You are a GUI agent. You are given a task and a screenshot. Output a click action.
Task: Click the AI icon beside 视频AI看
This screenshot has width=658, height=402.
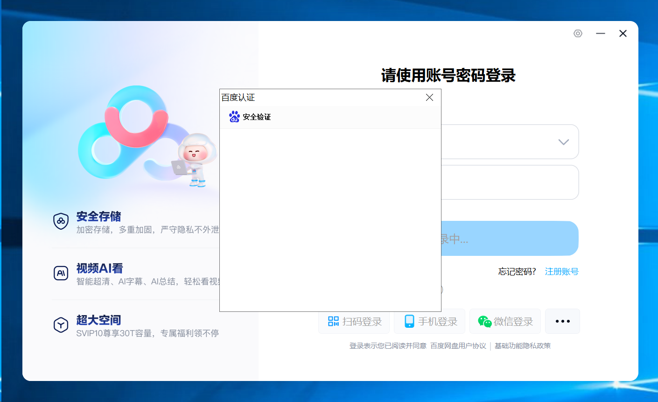(61, 273)
